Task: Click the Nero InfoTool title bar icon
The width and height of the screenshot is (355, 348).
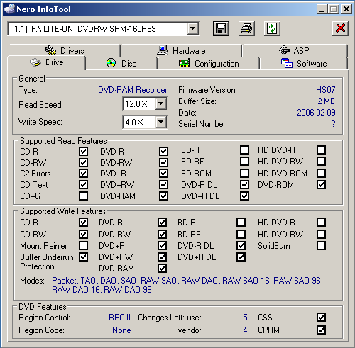Action: pos(9,9)
